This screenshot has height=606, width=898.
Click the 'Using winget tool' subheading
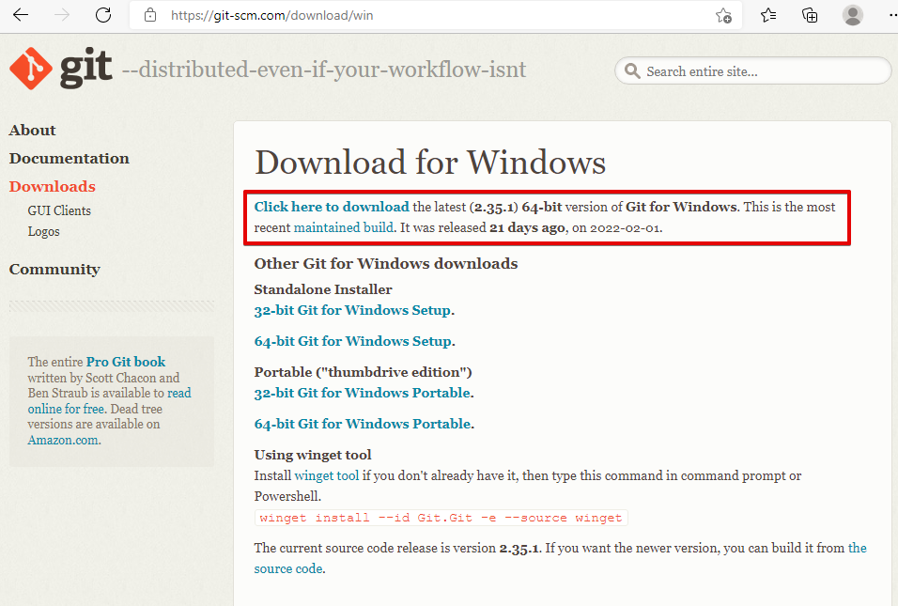coord(313,455)
